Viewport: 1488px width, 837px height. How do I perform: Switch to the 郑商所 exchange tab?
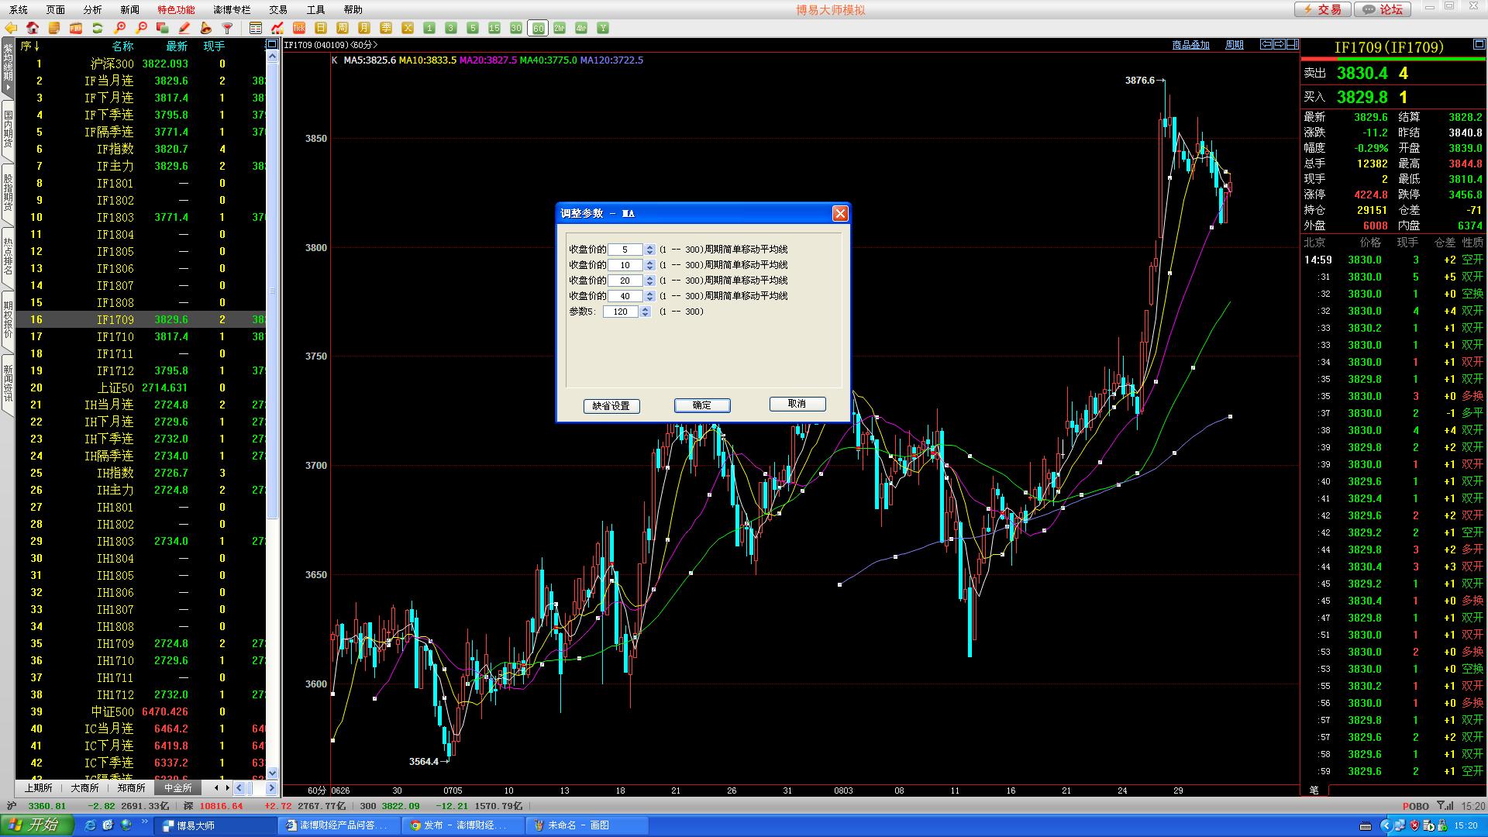131,787
